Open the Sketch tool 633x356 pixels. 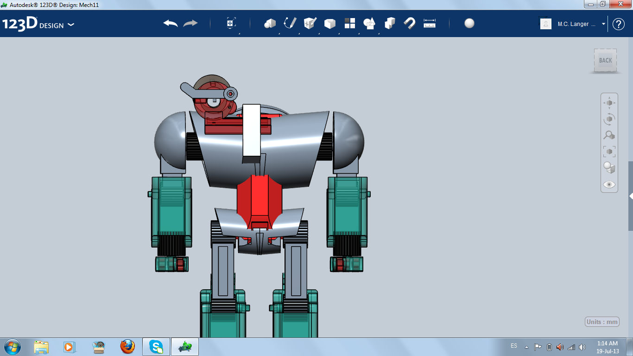pyautogui.click(x=290, y=23)
